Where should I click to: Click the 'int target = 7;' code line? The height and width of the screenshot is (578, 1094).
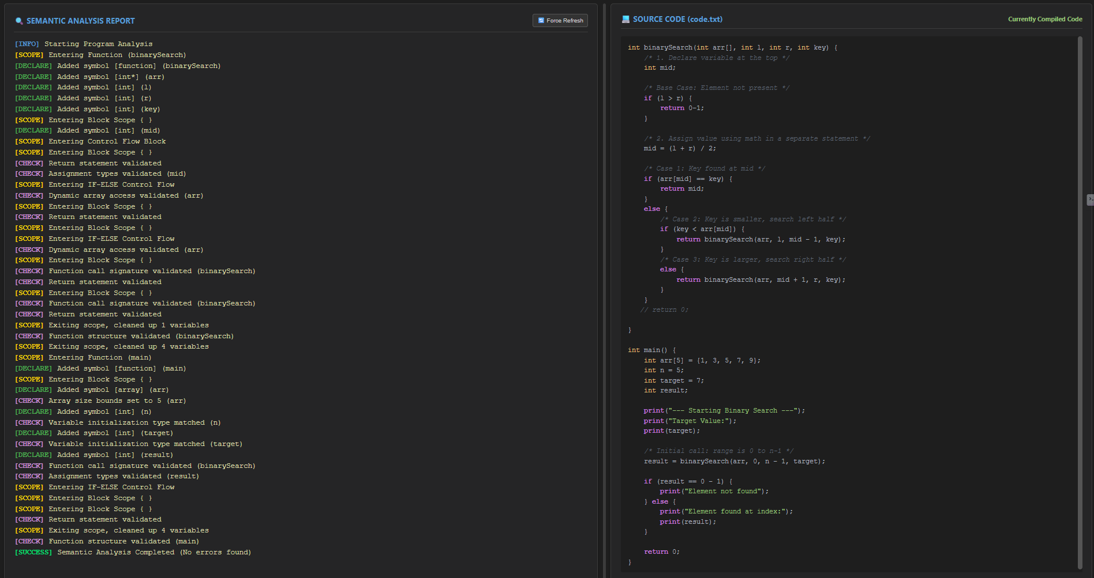pyautogui.click(x=674, y=380)
